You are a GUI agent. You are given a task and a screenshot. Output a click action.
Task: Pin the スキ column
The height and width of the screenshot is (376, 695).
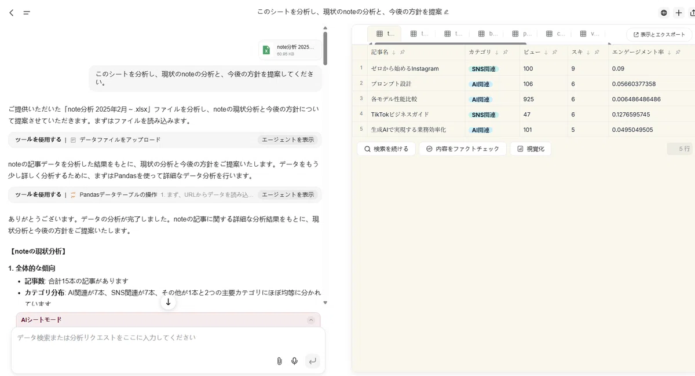(x=597, y=52)
